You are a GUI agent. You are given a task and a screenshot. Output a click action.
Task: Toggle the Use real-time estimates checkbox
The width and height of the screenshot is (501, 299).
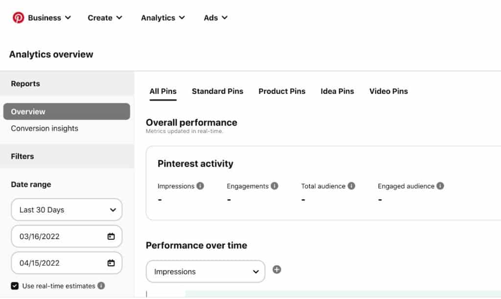[x=15, y=286]
